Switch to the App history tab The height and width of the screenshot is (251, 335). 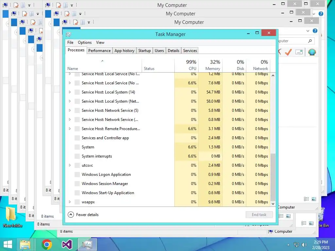click(124, 51)
